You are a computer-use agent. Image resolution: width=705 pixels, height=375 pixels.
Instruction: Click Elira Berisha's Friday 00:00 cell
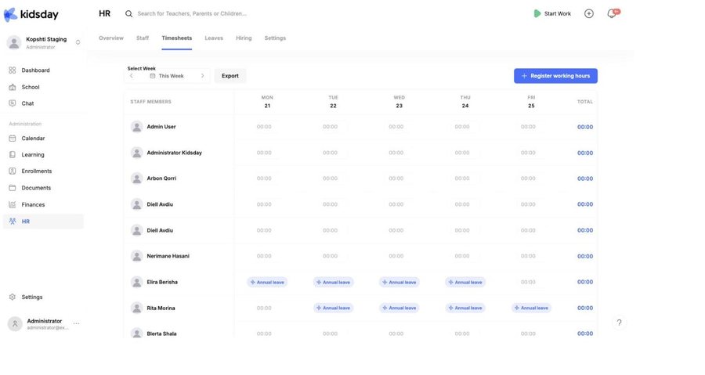click(528, 282)
